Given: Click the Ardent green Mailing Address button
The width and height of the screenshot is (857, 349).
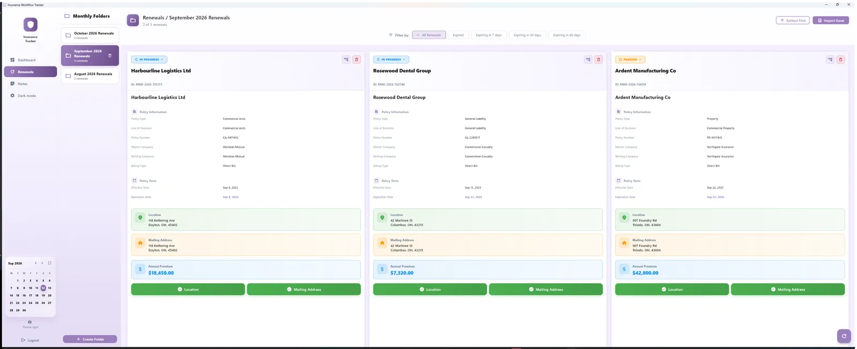Looking at the screenshot, I should tap(788, 290).
